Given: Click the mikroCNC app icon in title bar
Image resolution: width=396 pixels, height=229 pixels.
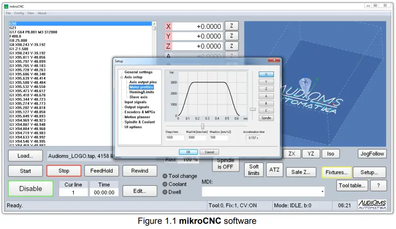Looking at the screenshot, I should tap(6, 6).
